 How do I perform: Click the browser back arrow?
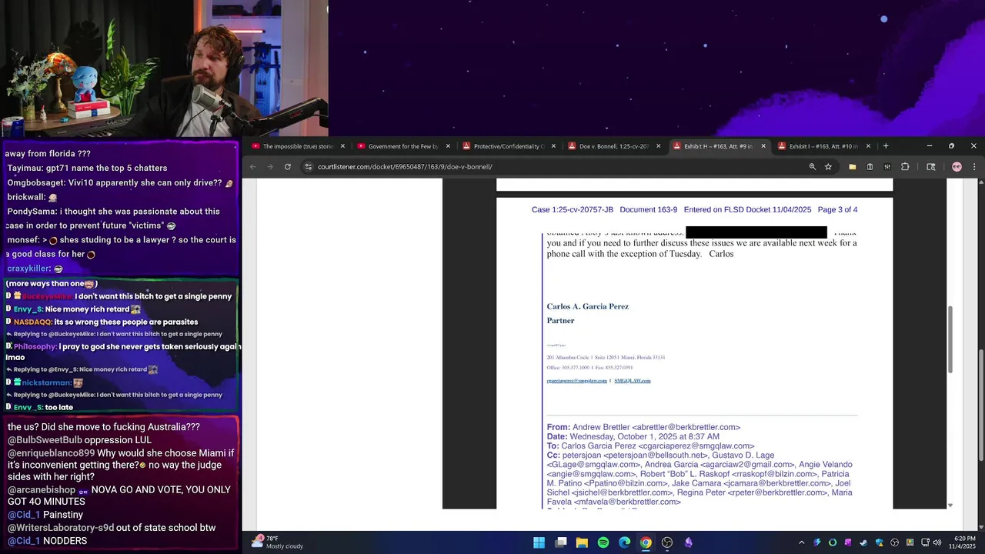(x=252, y=167)
